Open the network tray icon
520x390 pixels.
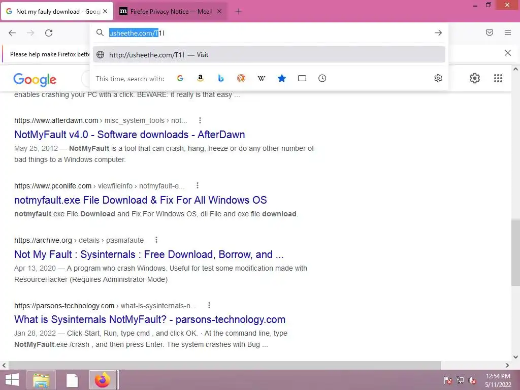tap(460, 380)
